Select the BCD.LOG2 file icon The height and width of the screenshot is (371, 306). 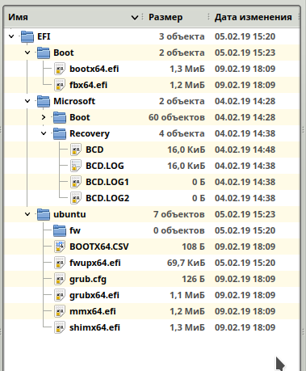[76, 198]
